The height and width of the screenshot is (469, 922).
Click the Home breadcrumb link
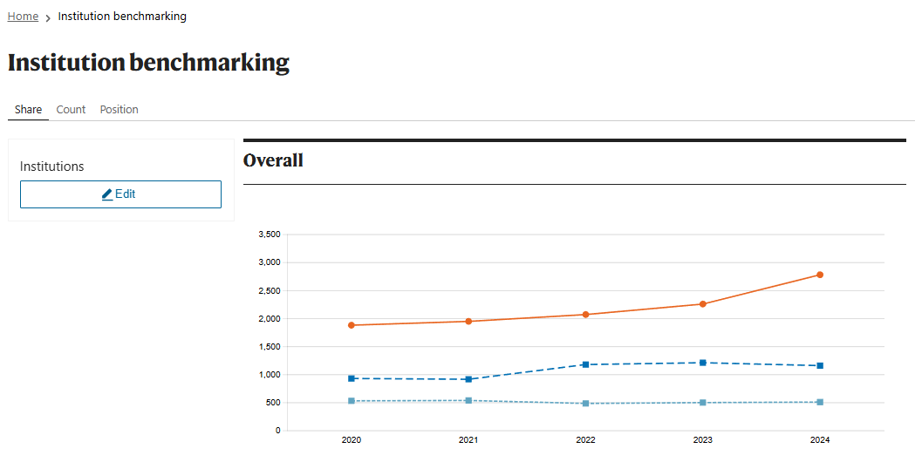click(23, 17)
